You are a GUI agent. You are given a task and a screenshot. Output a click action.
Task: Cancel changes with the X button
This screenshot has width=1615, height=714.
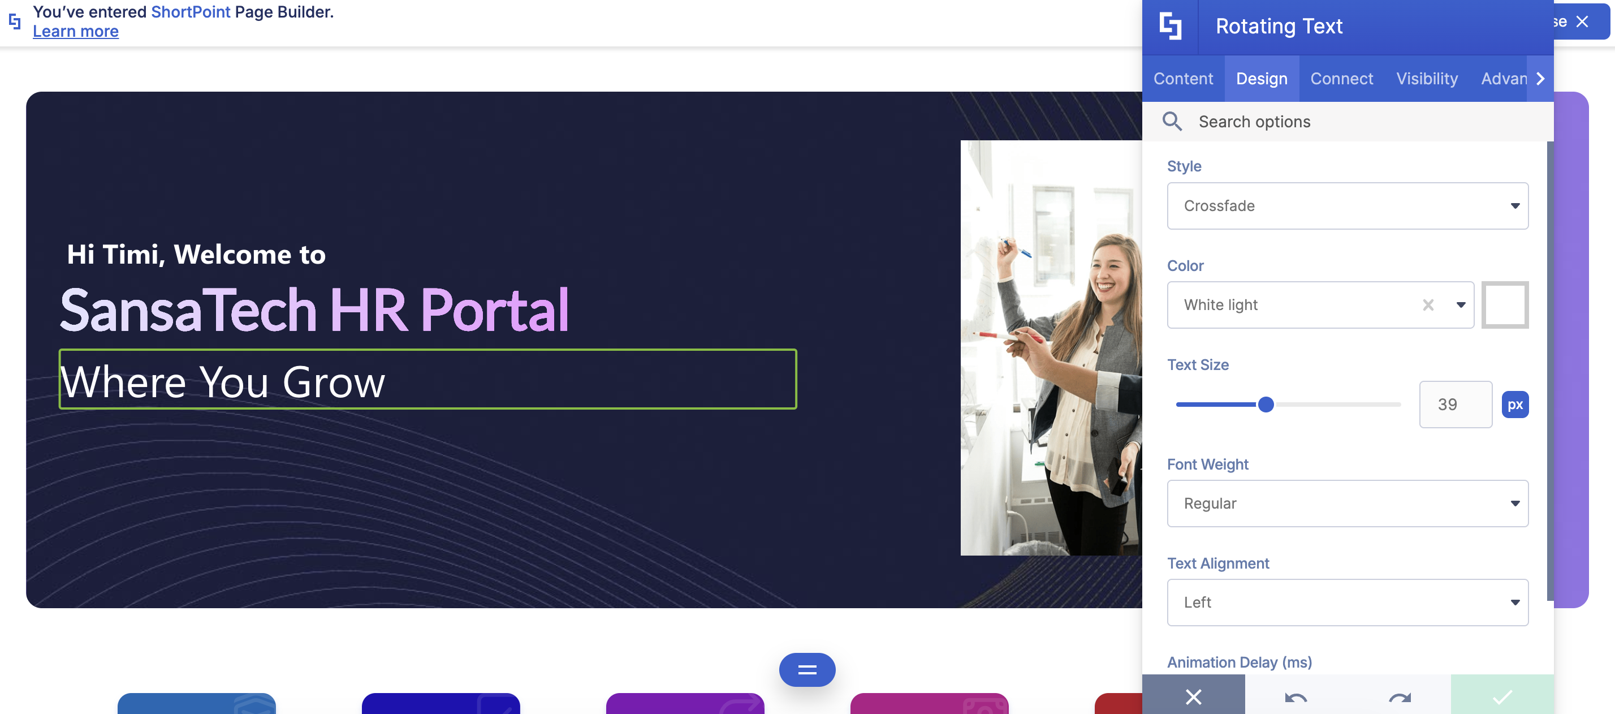tap(1193, 696)
